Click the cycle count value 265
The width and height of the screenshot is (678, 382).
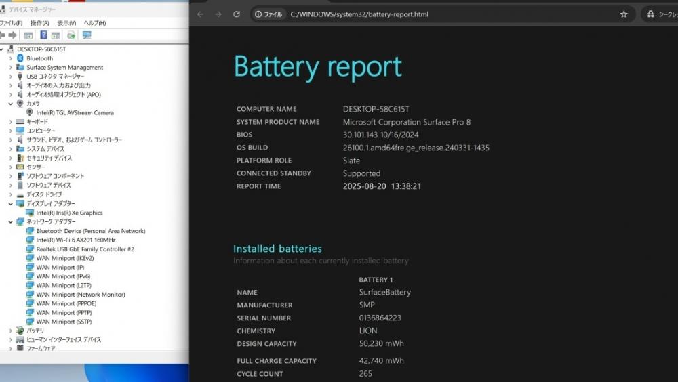point(365,374)
